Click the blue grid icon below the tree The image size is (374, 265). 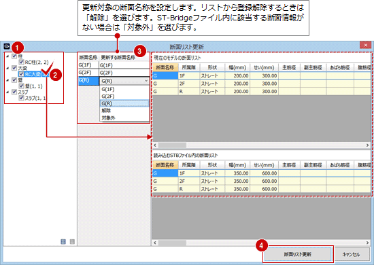(63, 242)
